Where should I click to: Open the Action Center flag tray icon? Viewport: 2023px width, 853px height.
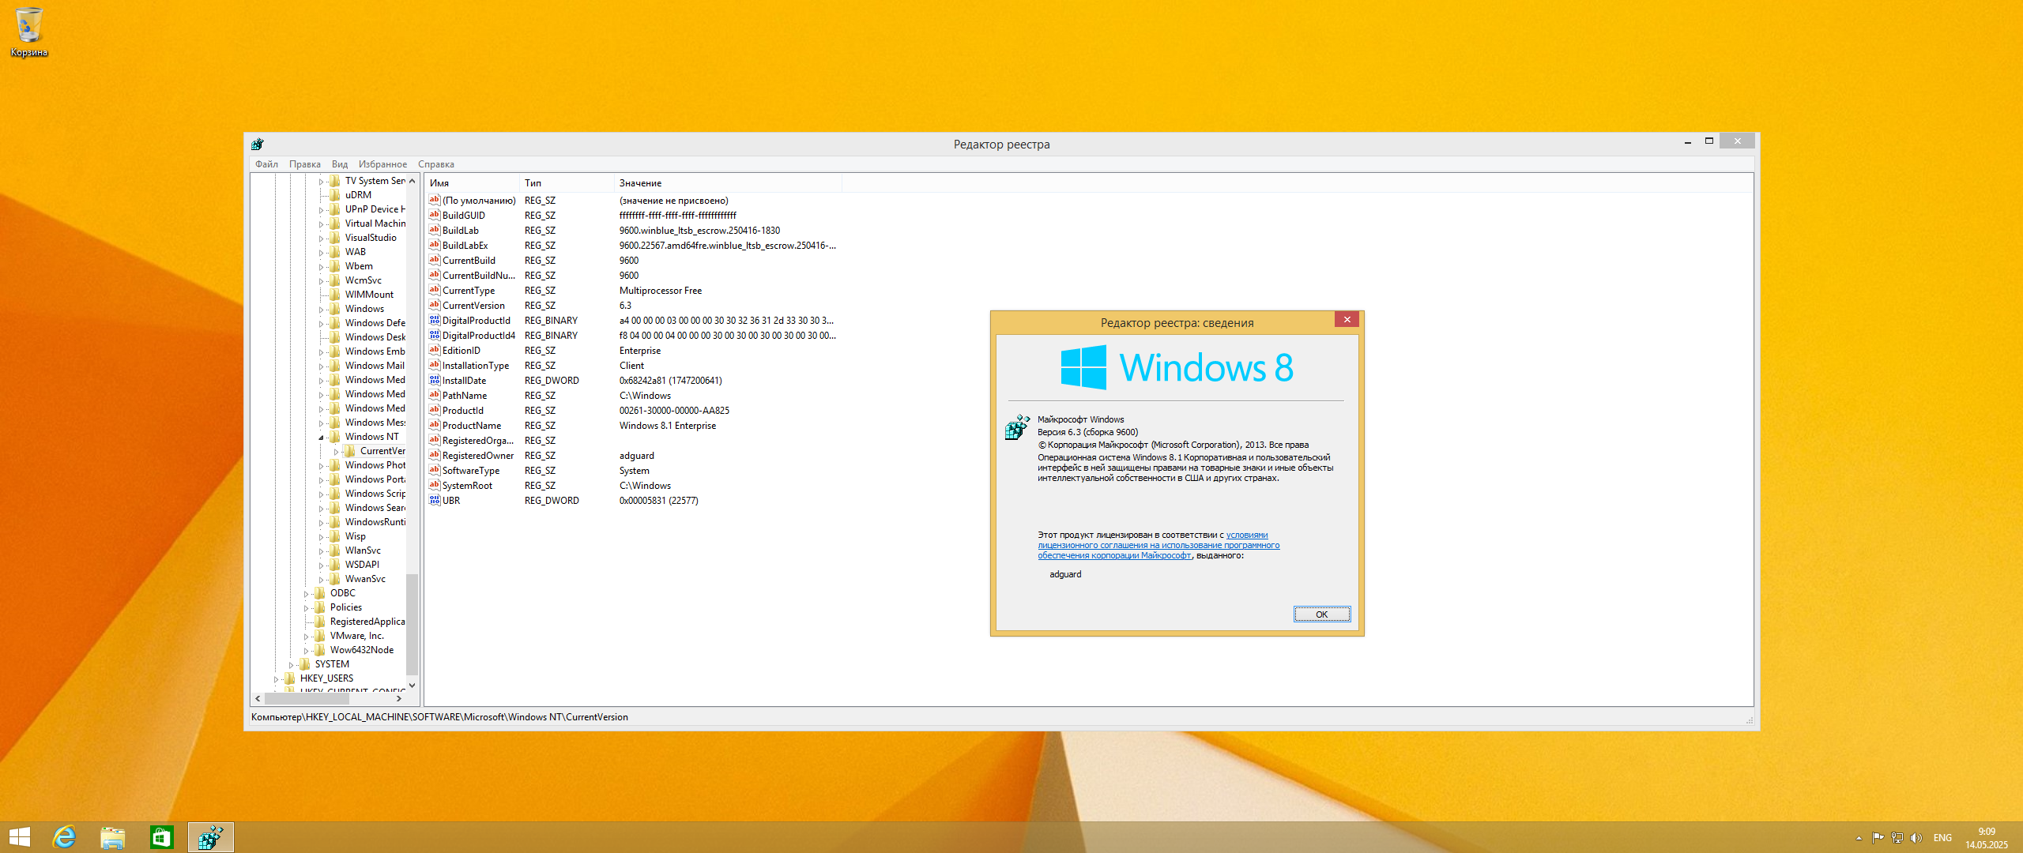click(1878, 837)
